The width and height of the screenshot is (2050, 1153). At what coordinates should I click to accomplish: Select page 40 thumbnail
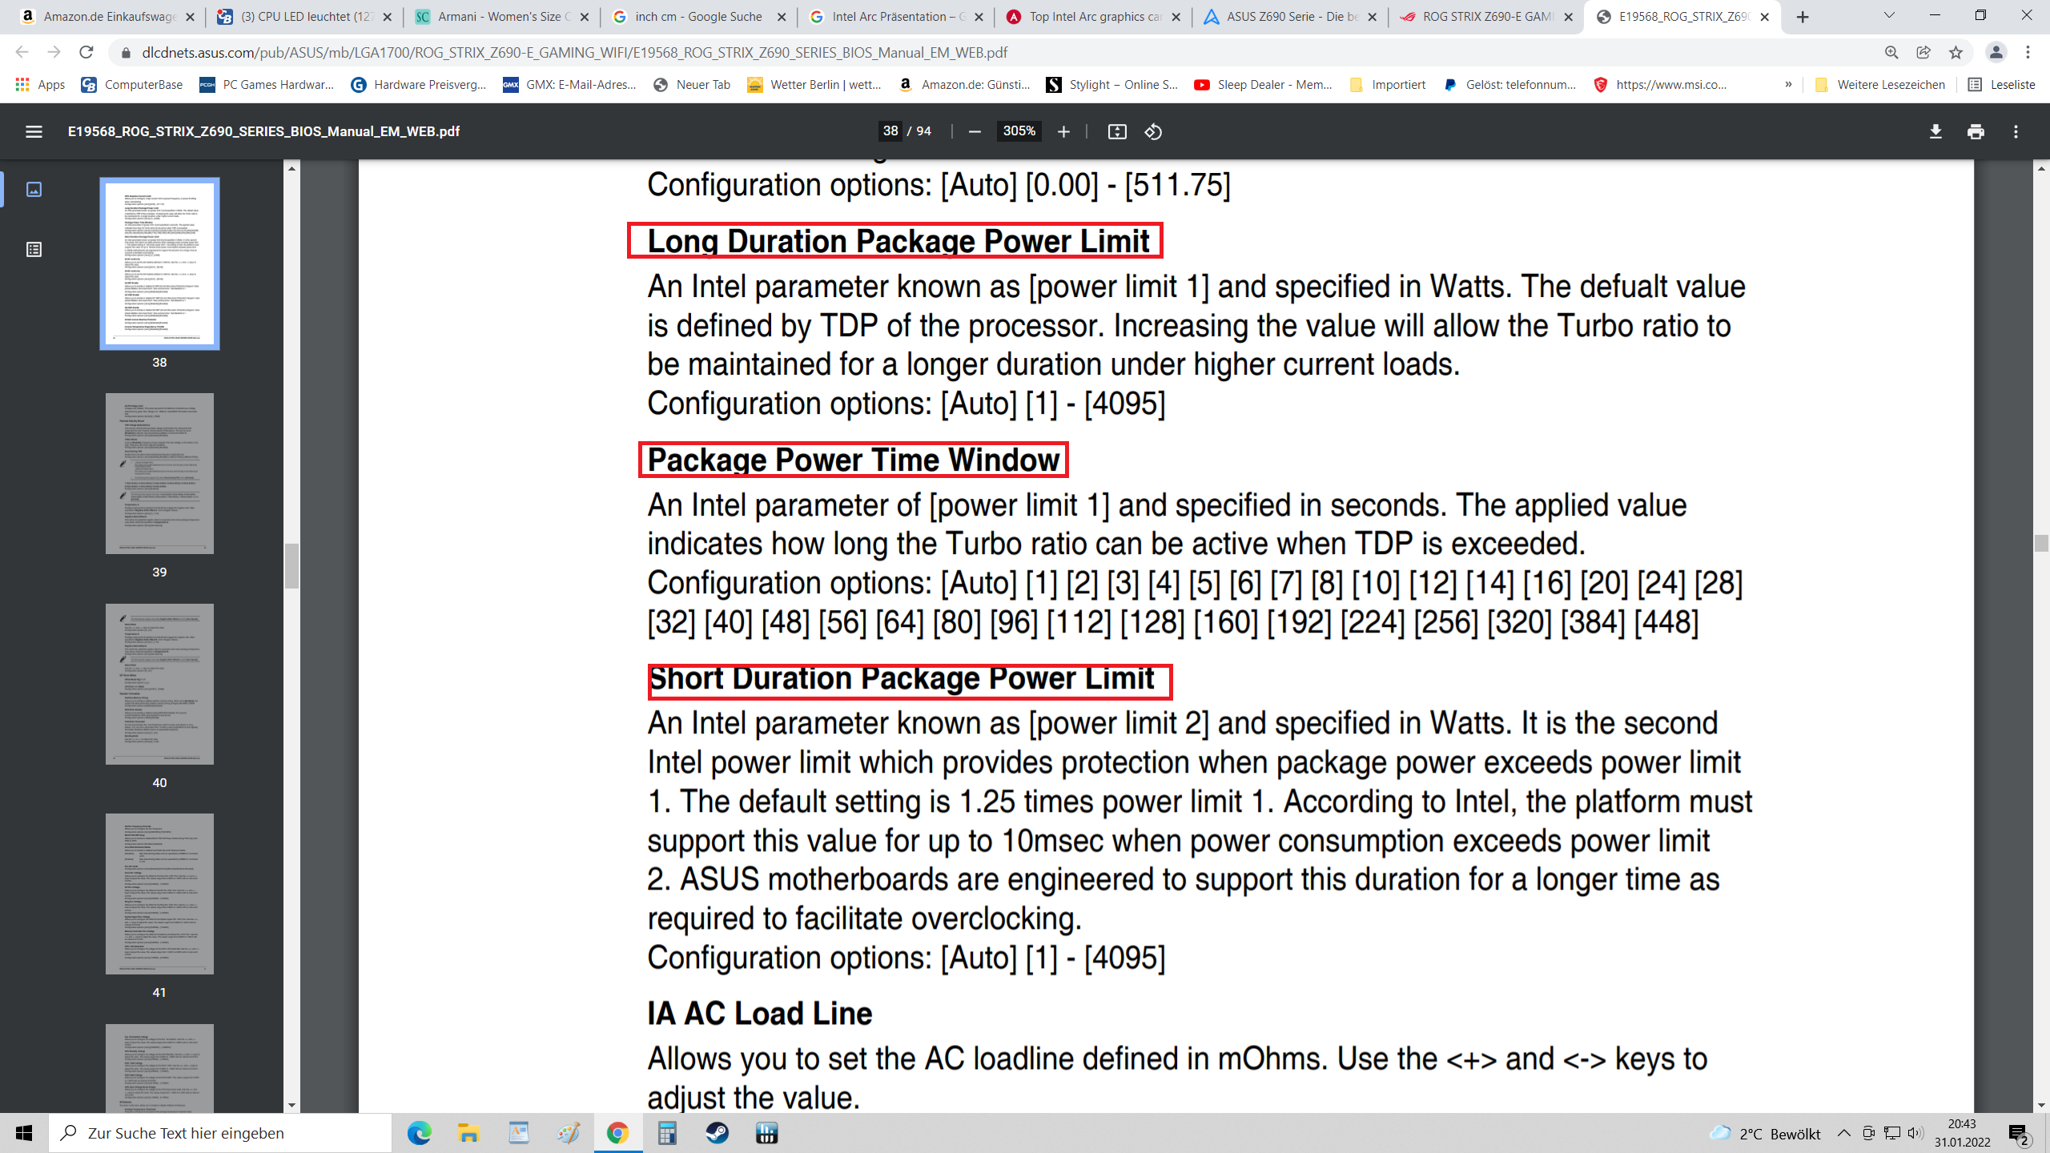click(x=159, y=684)
